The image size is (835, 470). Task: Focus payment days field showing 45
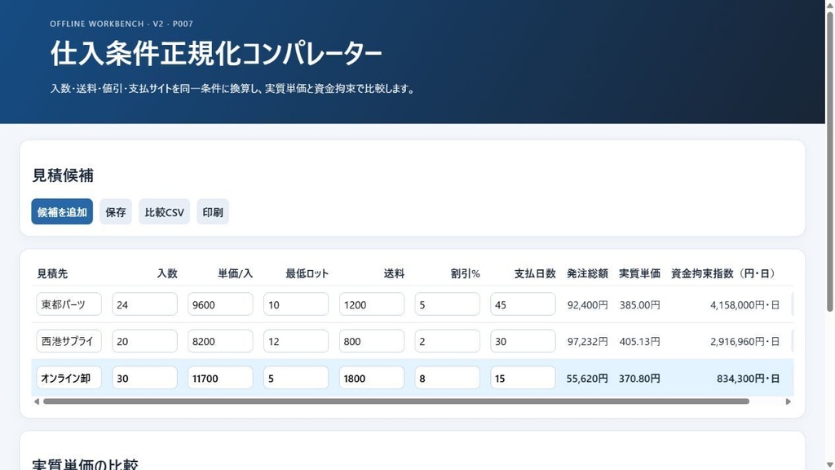(x=523, y=304)
